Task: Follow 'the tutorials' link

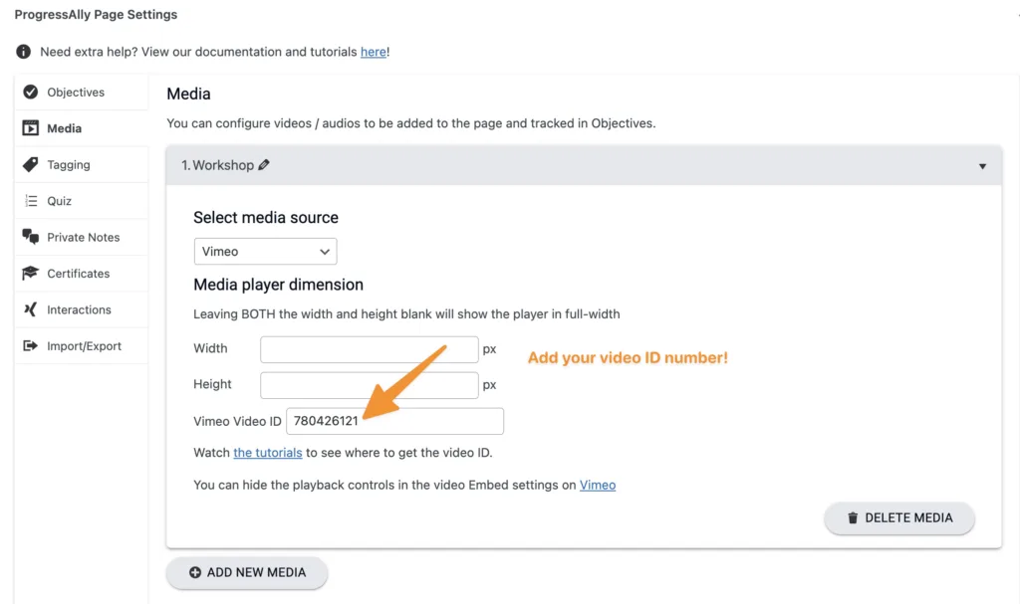Action: click(x=268, y=453)
